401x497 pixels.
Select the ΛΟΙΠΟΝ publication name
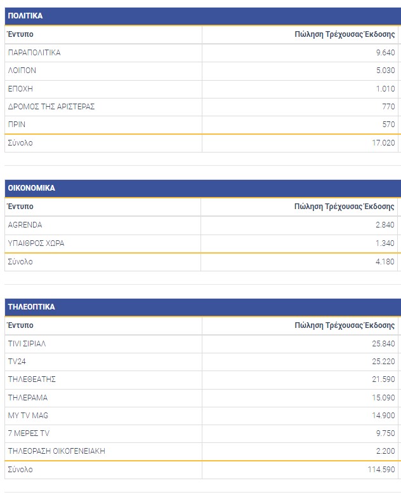point(22,71)
